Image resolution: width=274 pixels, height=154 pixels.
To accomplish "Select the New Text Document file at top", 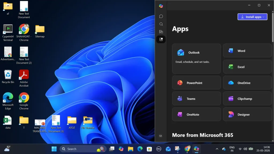I will pos(24,10).
